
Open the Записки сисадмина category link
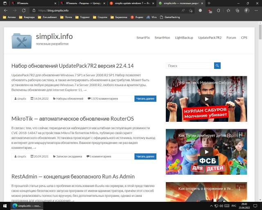[69, 156]
